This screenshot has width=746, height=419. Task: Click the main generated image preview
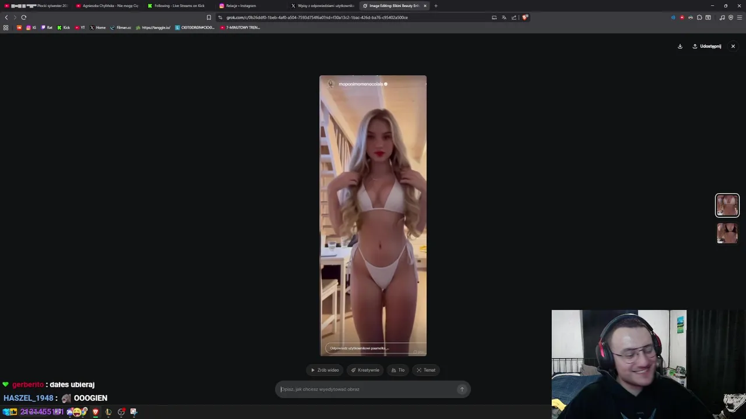[x=373, y=215]
